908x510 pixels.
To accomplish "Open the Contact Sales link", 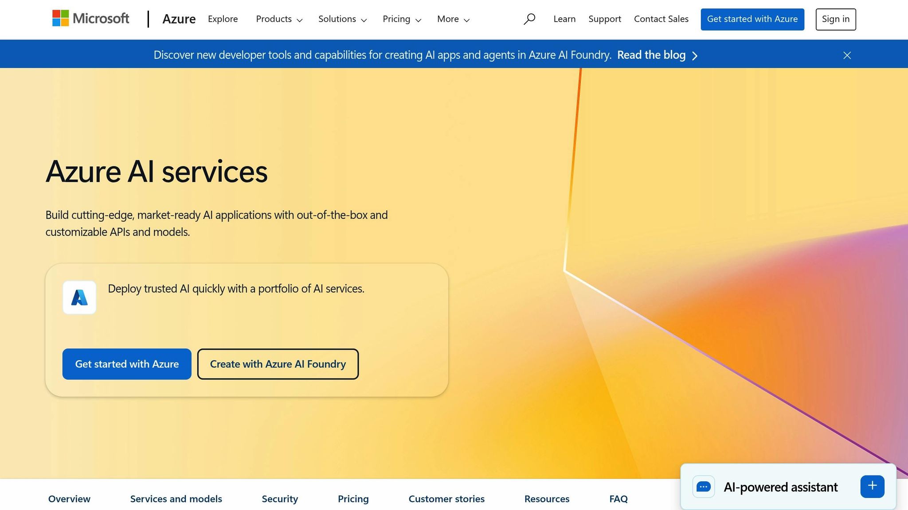I will click(x=661, y=19).
